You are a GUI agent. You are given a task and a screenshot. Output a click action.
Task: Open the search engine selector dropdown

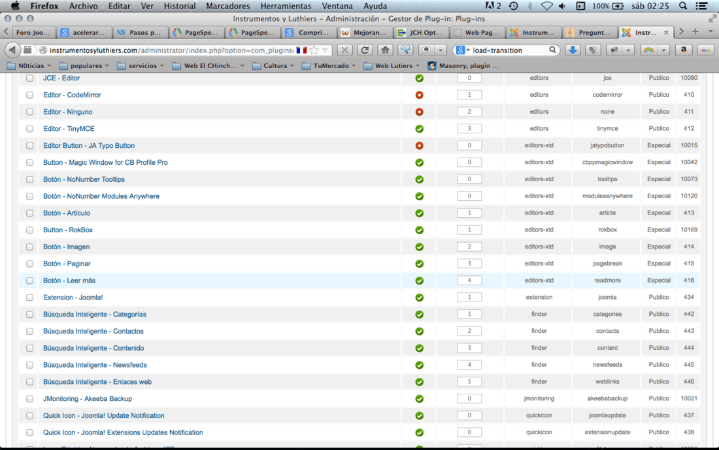[463, 50]
